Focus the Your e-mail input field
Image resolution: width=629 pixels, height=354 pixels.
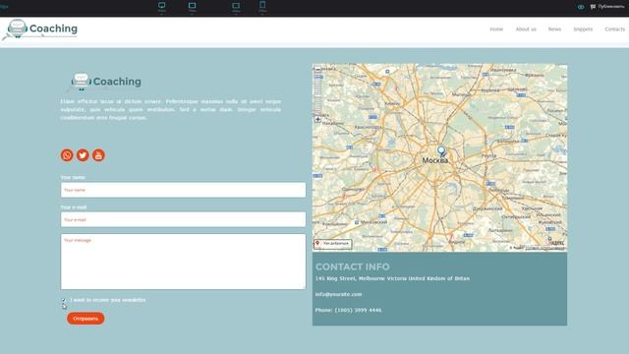click(x=183, y=219)
